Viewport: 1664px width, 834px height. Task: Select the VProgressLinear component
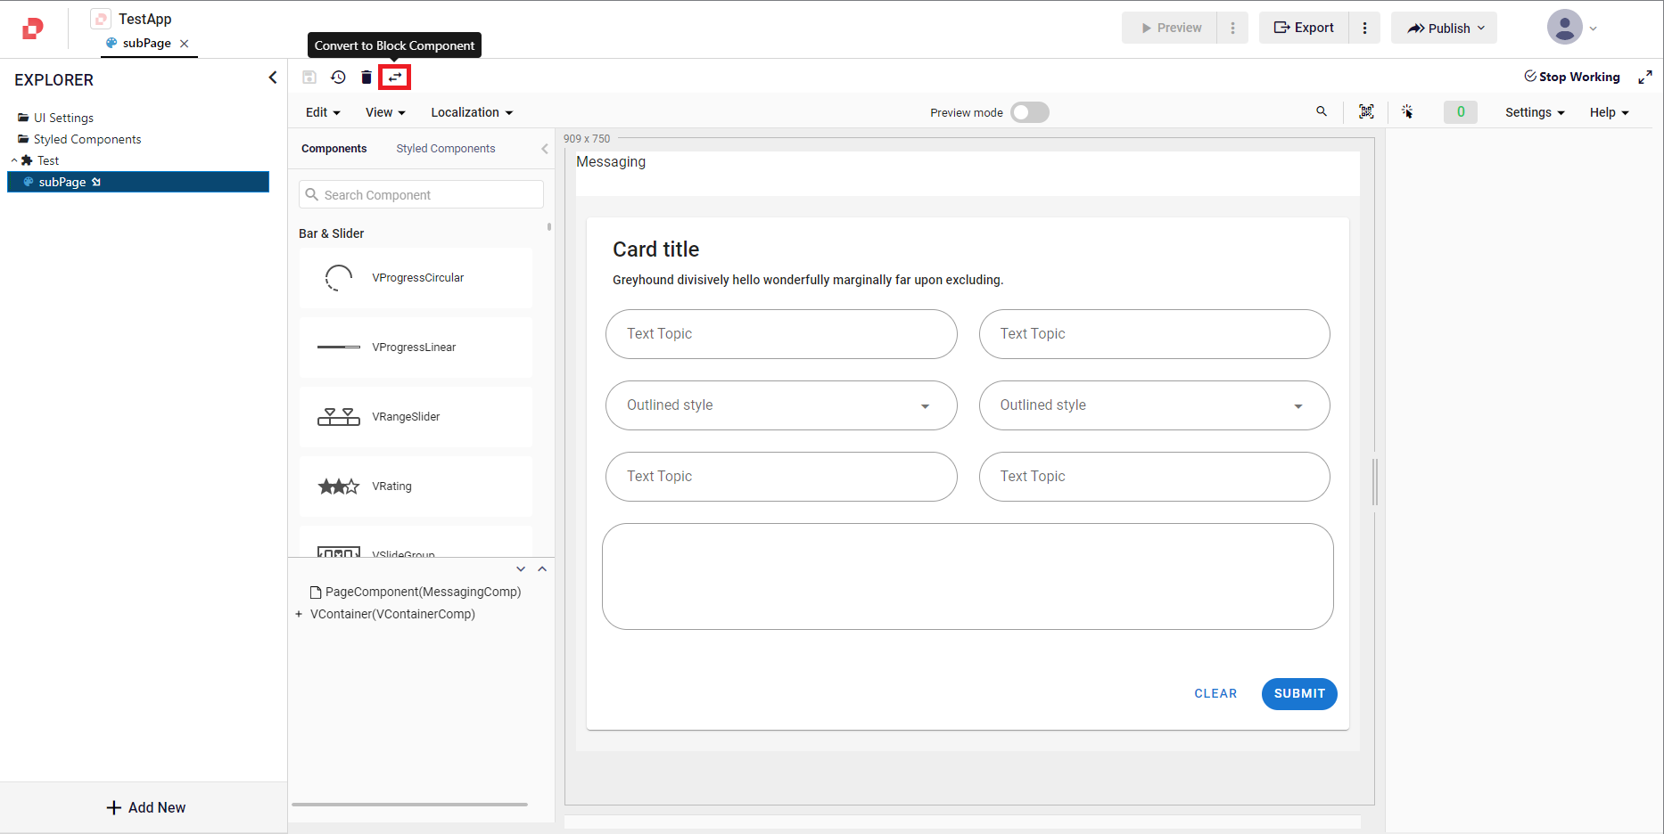[x=416, y=347]
